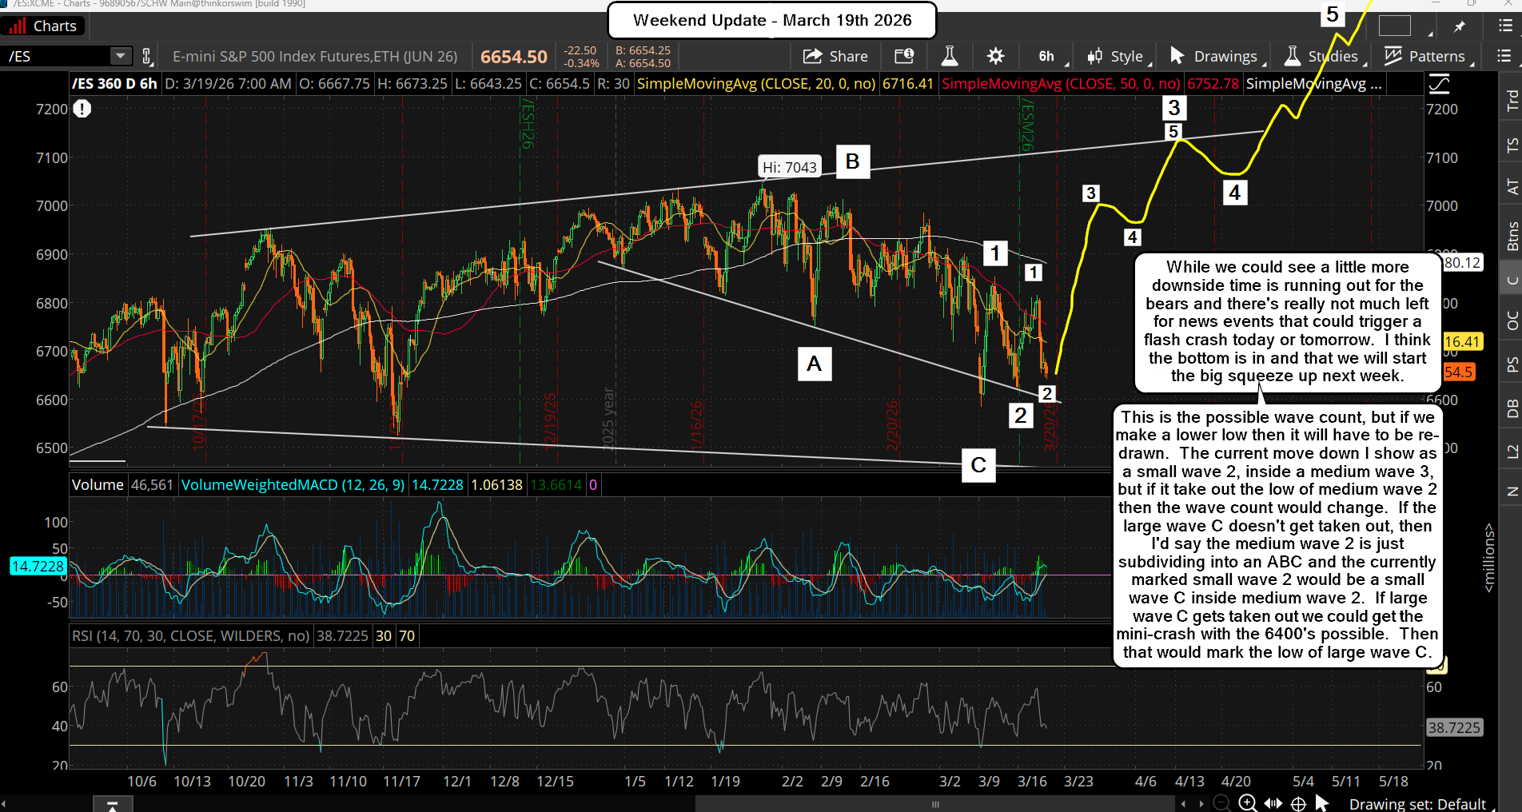
Task: Click the horizontal expand arrows icon
Action: tap(1273, 803)
